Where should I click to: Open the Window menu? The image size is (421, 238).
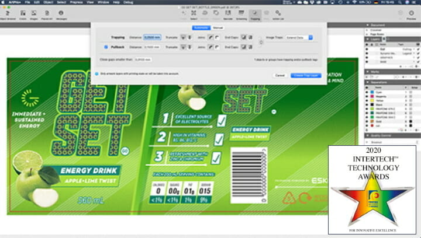point(103,2)
